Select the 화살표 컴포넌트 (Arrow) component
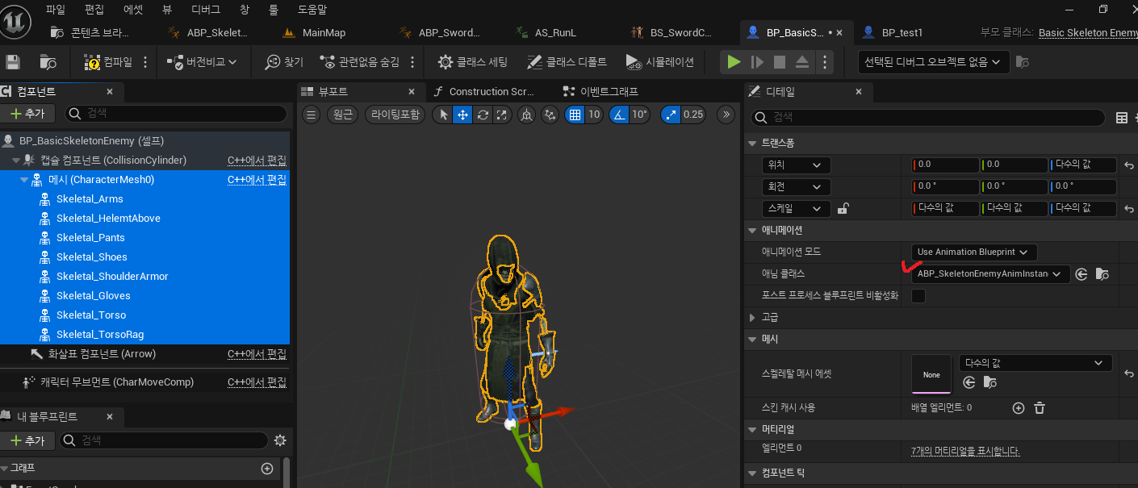 tap(102, 353)
